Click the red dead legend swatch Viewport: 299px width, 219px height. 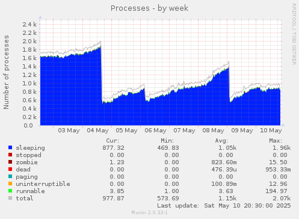coord(10,169)
